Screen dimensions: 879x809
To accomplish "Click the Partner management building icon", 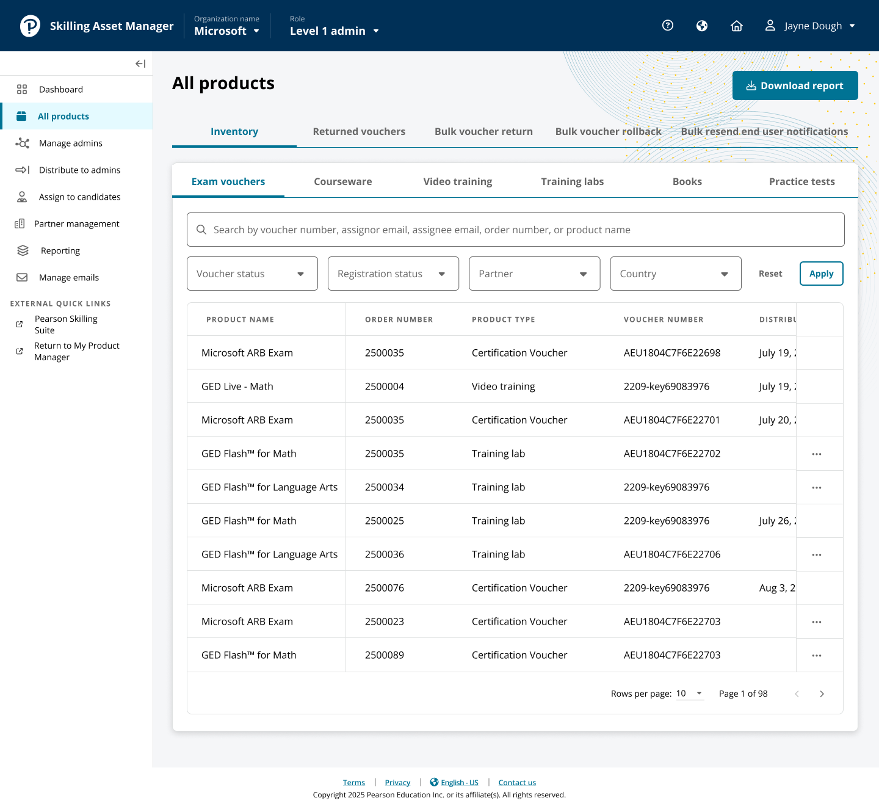I will pyautogui.click(x=20, y=223).
